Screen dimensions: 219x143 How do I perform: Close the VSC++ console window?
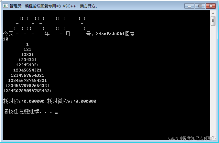(x=211, y=6)
